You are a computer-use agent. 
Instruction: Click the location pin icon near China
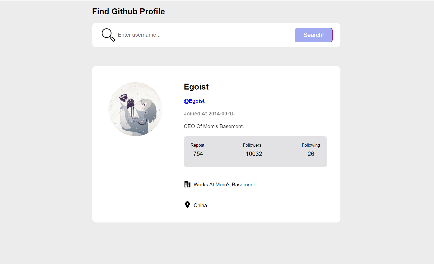187,205
